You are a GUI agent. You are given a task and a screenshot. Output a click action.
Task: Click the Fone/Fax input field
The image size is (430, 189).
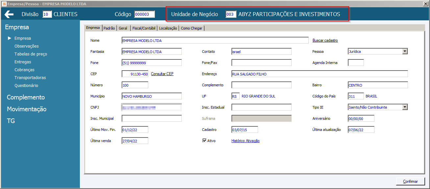(261, 63)
